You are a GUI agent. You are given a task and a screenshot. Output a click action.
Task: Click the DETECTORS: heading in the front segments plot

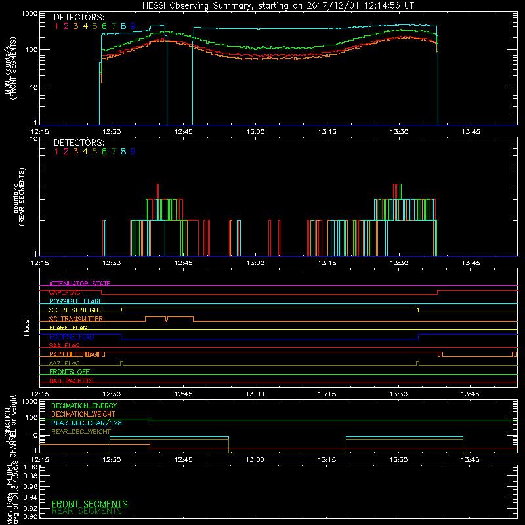click(79, 17)
